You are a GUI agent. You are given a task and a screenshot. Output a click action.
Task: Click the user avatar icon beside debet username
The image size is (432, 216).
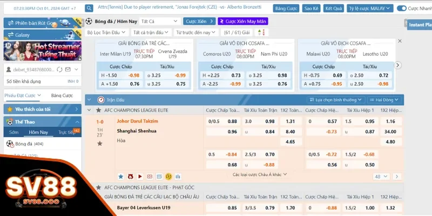click(9, 70)
